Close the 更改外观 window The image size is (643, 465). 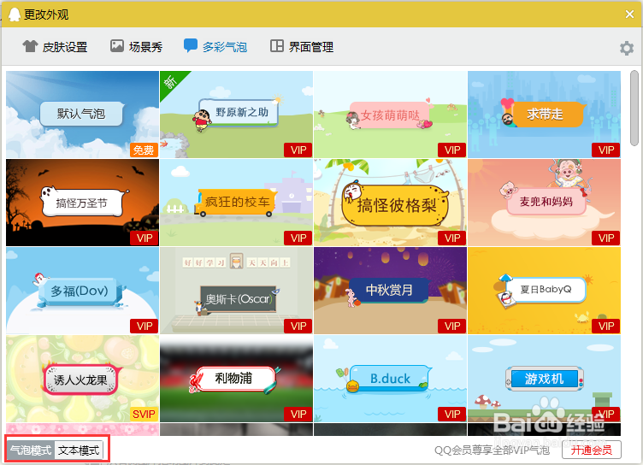click(630, 15)
